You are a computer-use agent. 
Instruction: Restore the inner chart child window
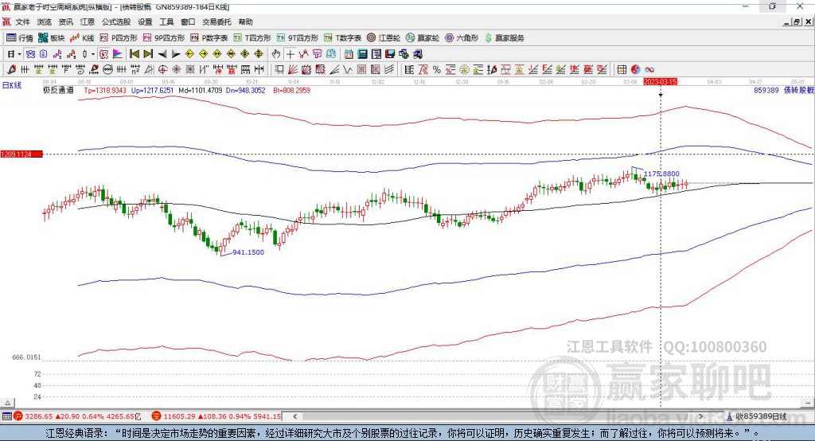(x=797, y=21)
